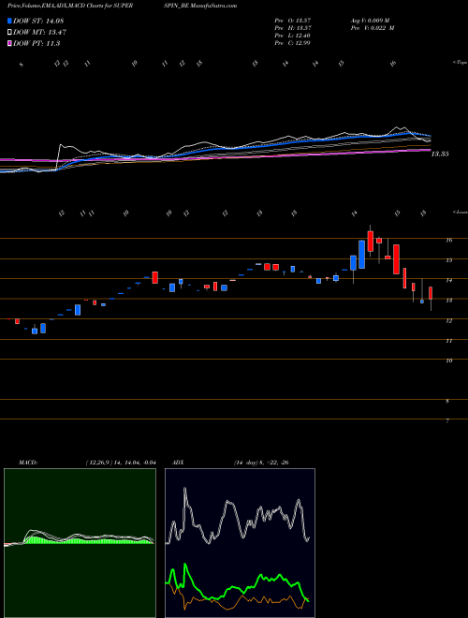Click the 13.35 EMA end-of-line label
This screenshot has height=618, width=468.
click(x=440, y=154)
